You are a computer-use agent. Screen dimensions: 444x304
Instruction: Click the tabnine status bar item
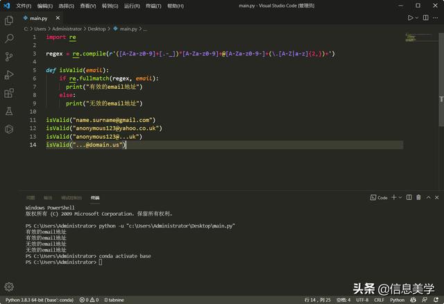click(114, 300)
